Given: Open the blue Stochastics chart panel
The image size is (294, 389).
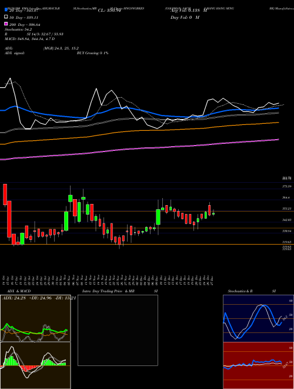Looking at the screenshot, I should click(258, 318).
